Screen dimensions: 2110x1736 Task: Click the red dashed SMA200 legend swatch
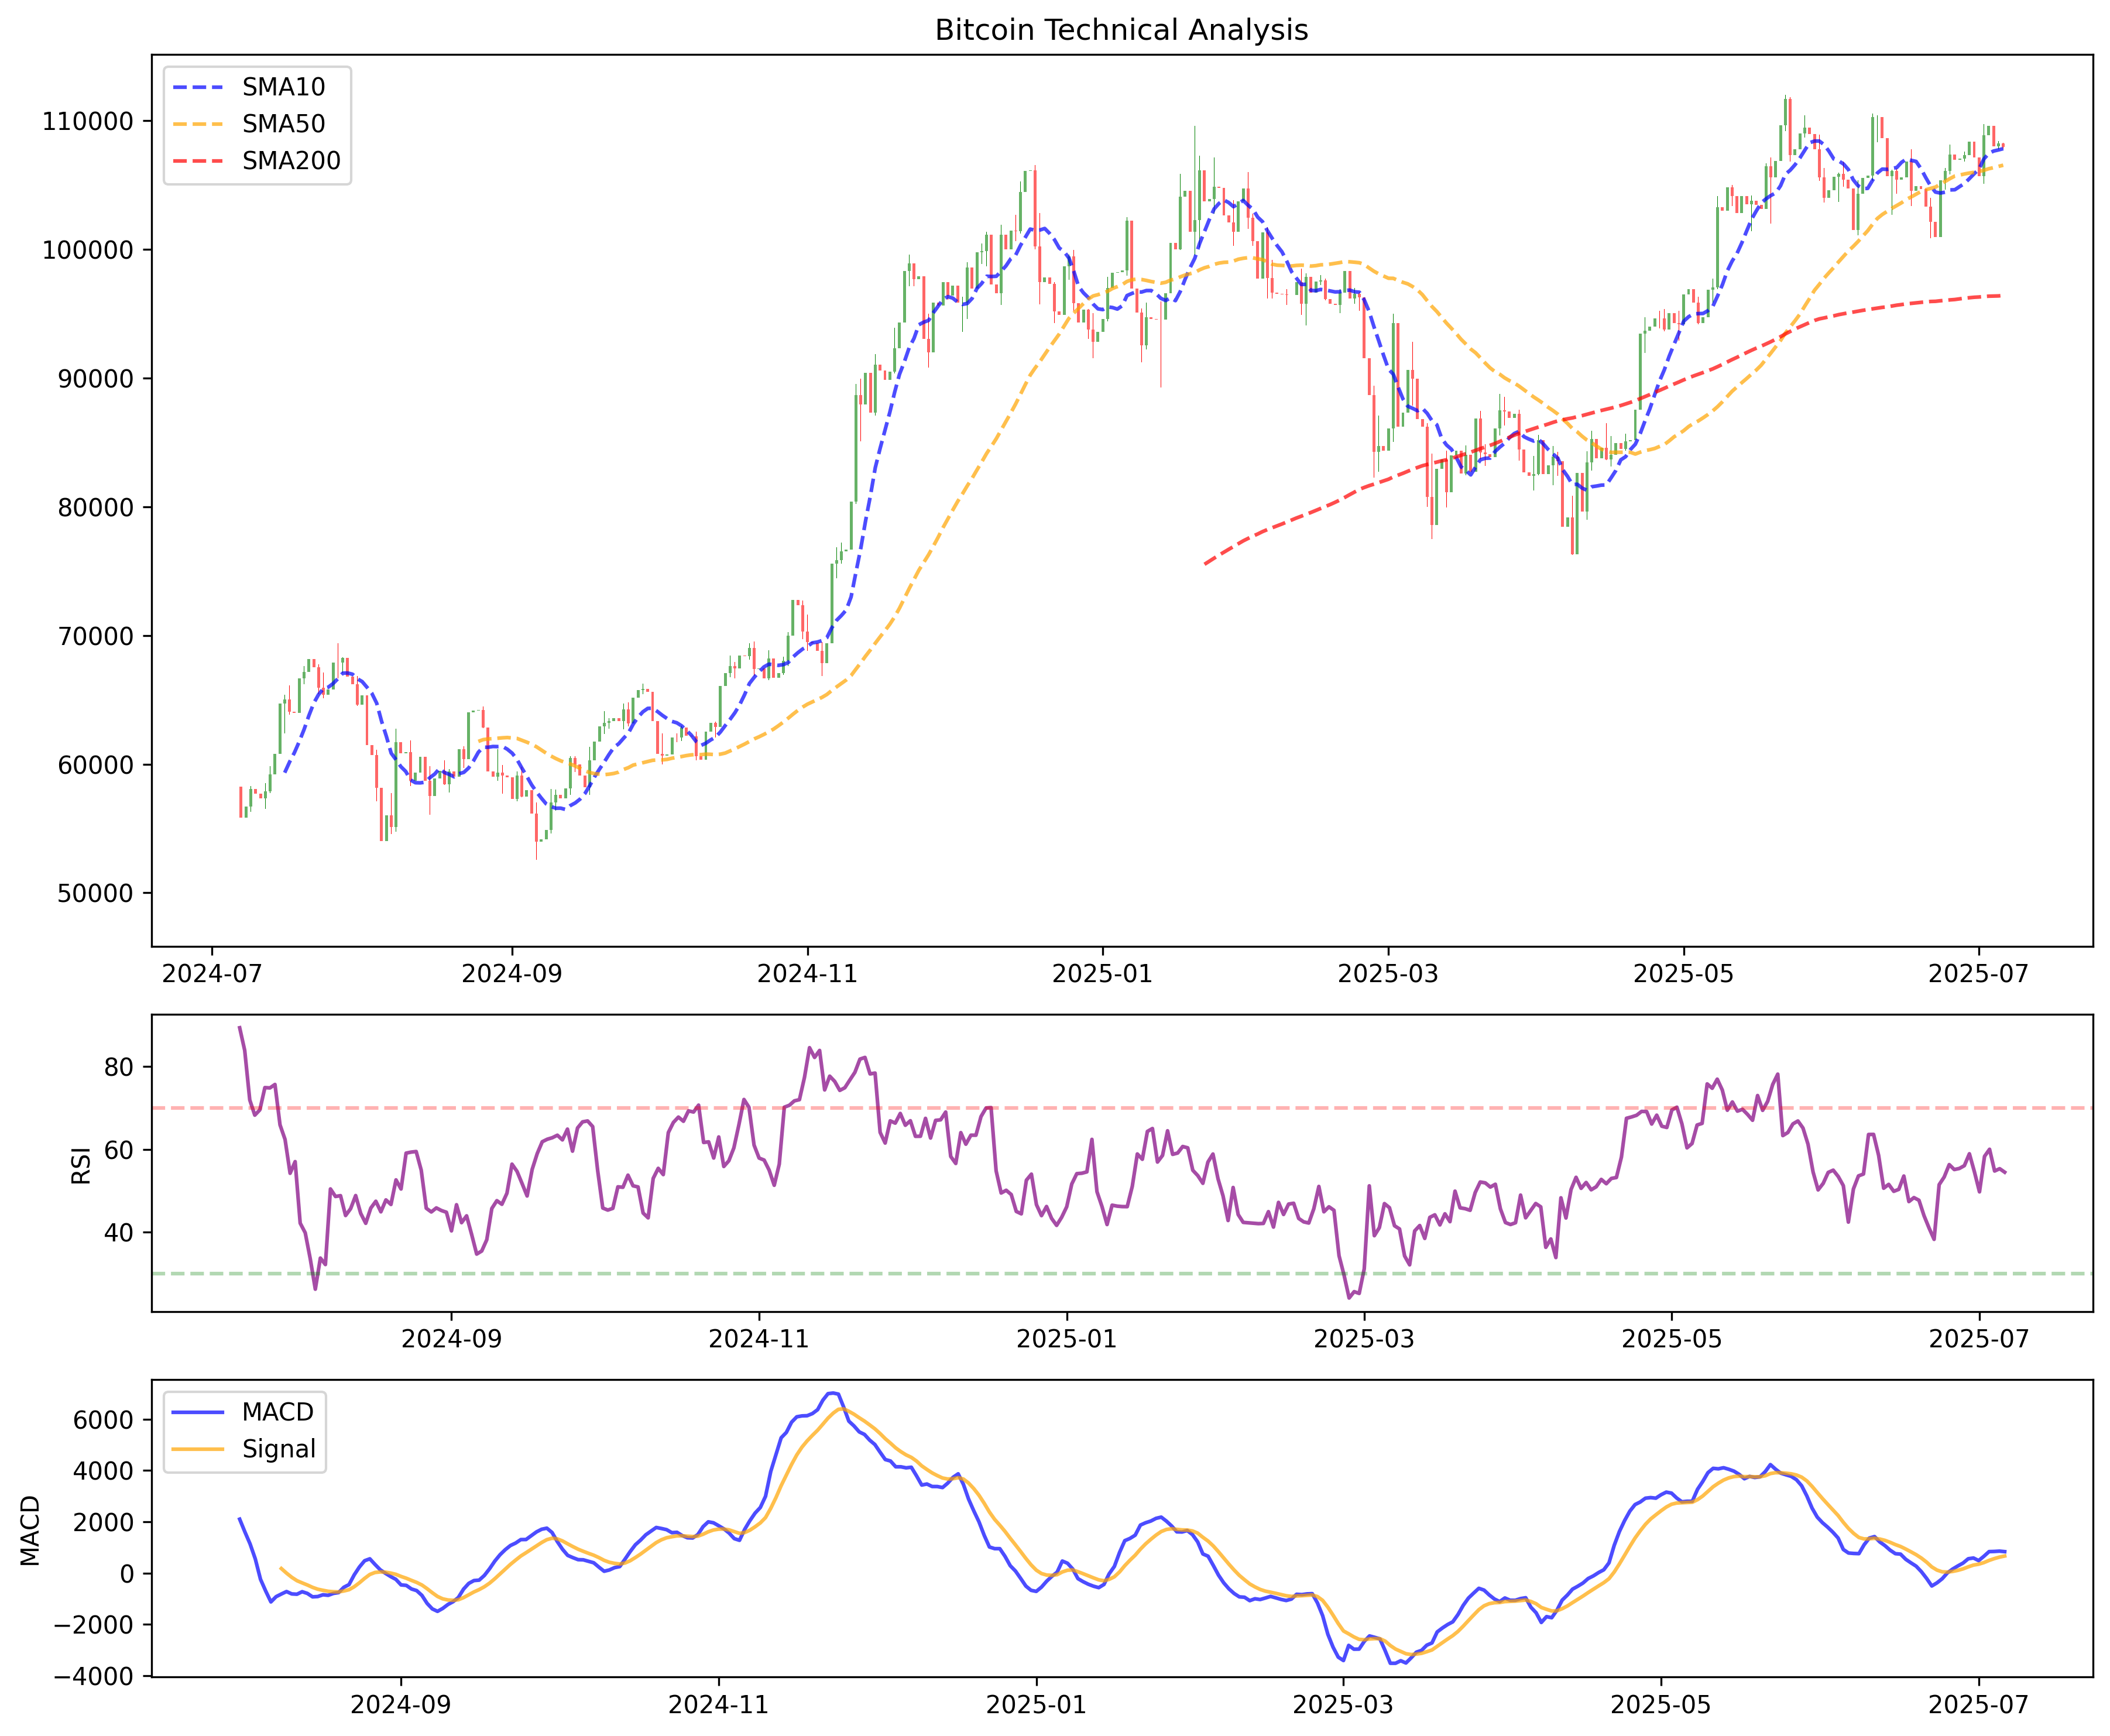pos(198,161)
